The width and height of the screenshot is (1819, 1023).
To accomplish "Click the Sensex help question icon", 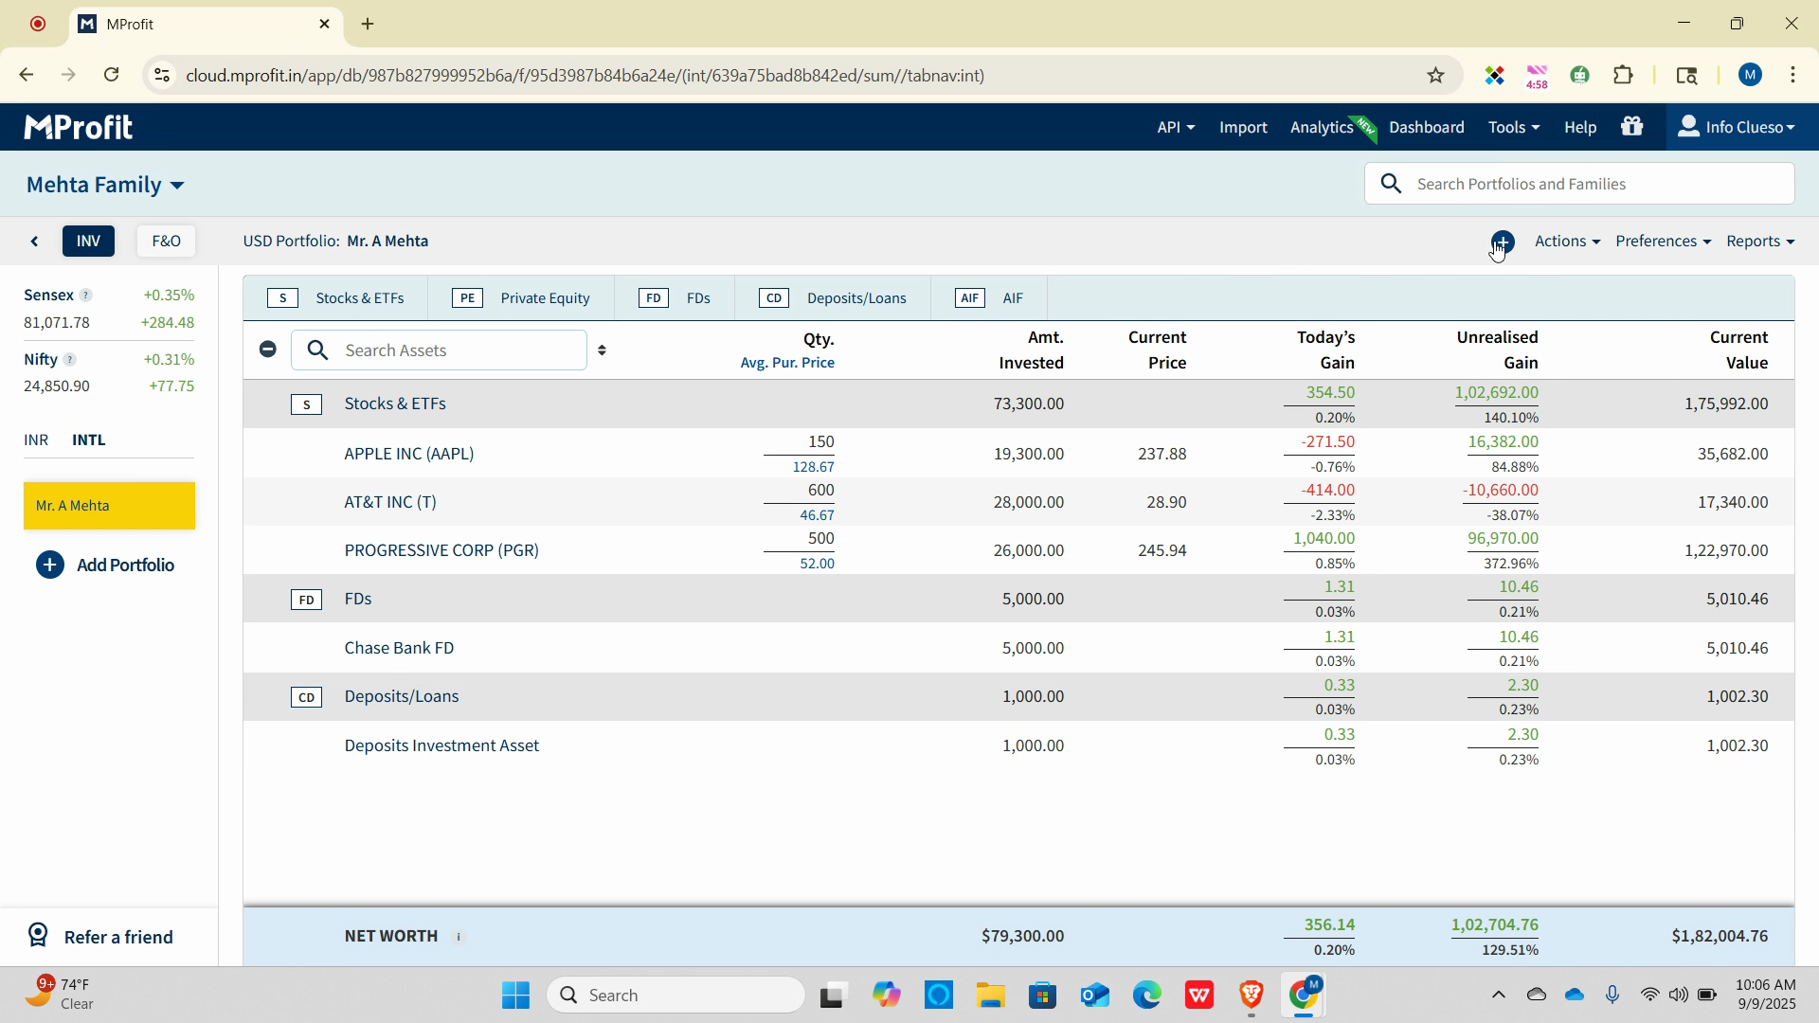I will point(85,296).
